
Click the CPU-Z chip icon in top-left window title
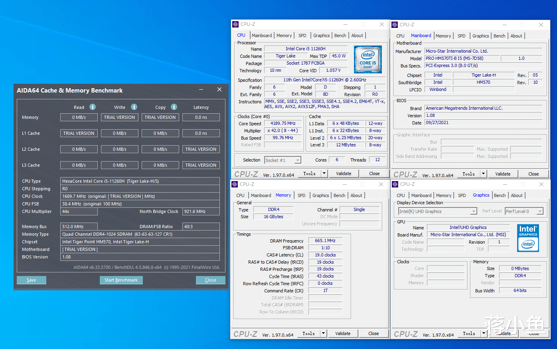(235, 24)
